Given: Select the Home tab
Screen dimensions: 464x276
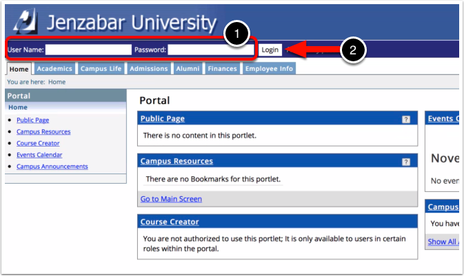Looking at the screenshot, I should (x=19, y=69).
